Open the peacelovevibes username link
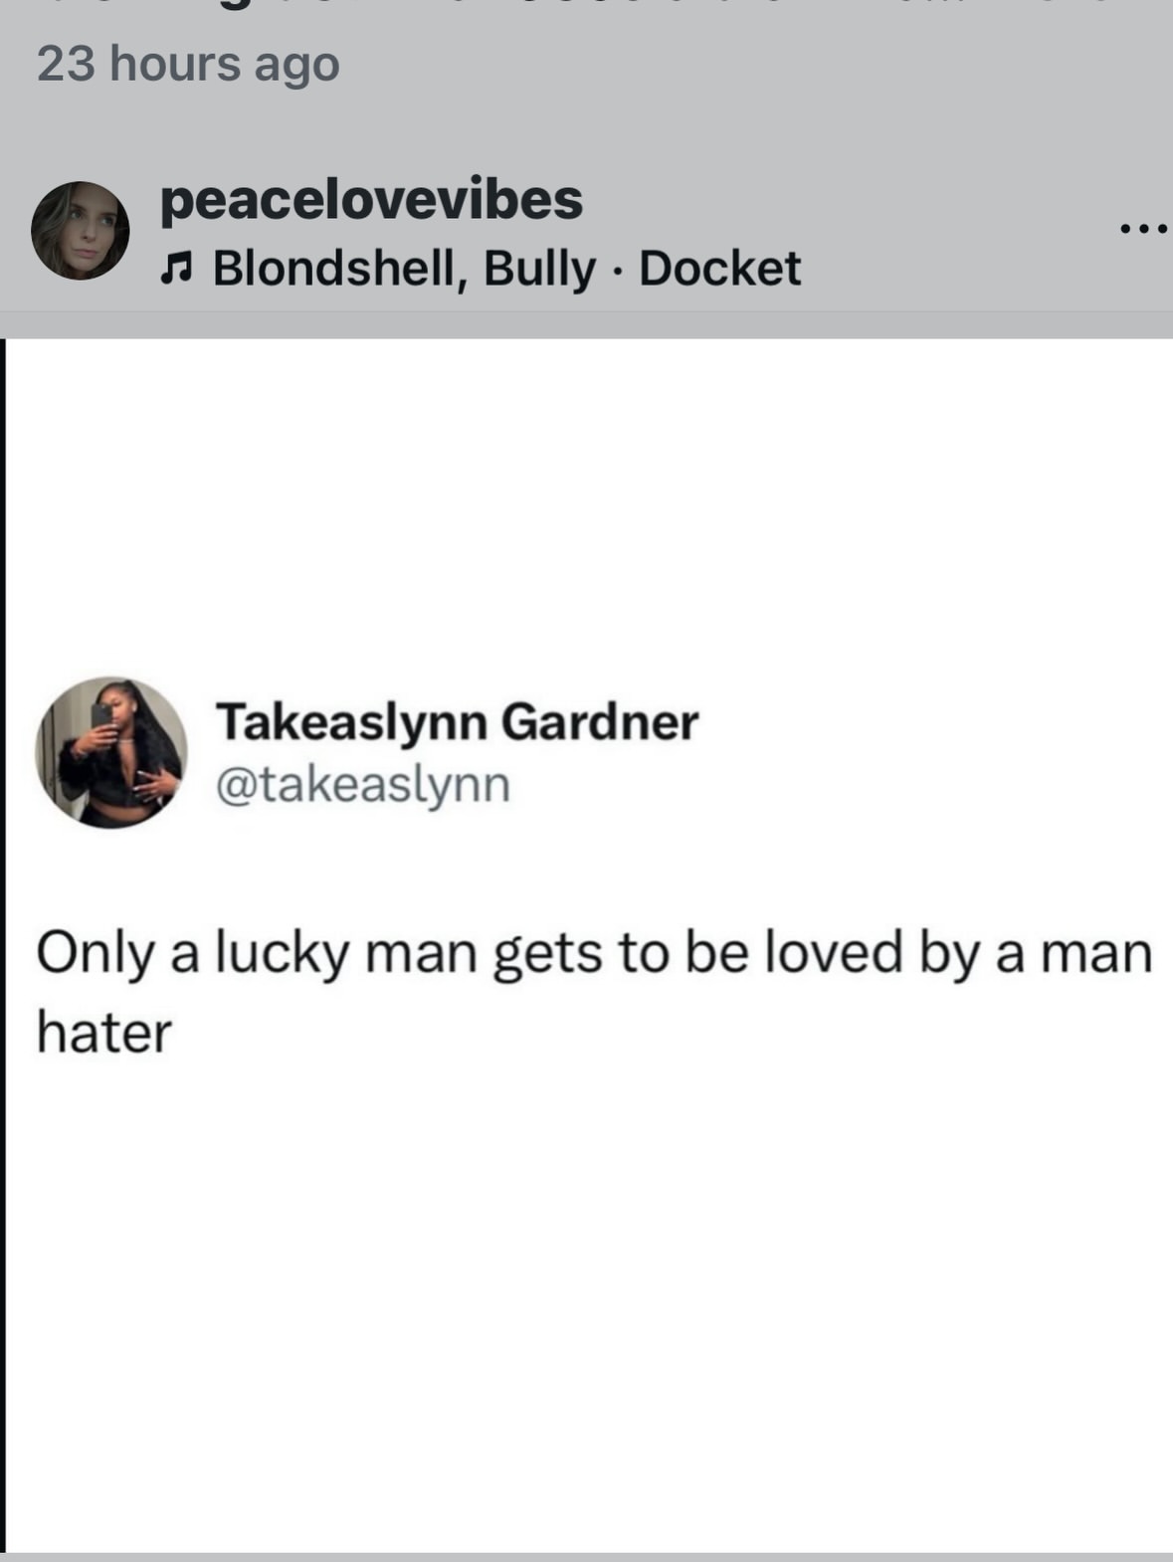 click(x=371, y=199)
